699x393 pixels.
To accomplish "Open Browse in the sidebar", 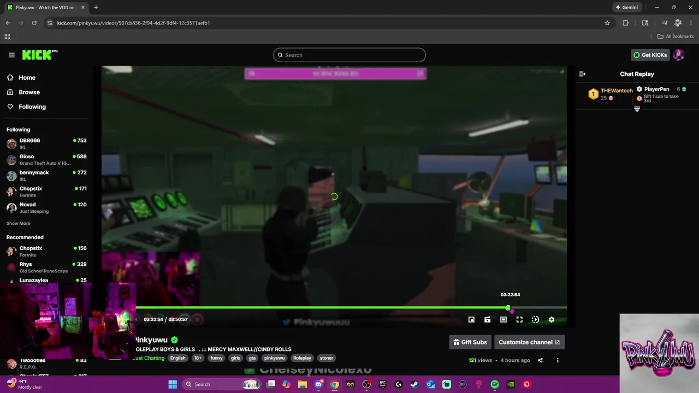I will tap(29, 92).
